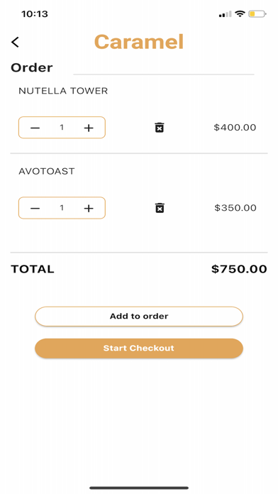The width and height of the screenshot is (278, 494).
Task: Tap the $350.00 price
Action: pos(235,208)
